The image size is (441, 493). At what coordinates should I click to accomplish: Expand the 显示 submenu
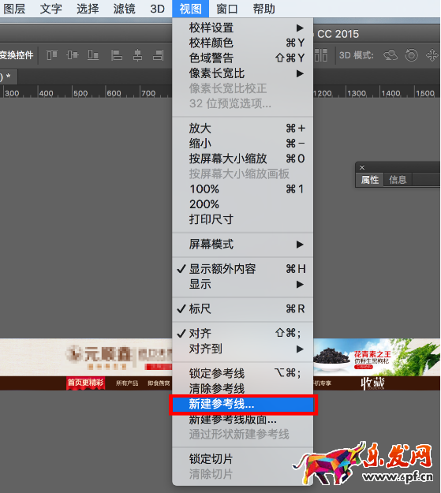242,284
